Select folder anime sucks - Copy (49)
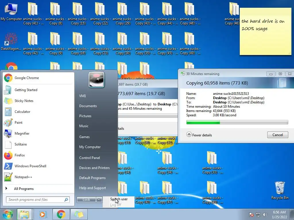The height and width of the screenshot is (220, 294). (x=190, y=43)
